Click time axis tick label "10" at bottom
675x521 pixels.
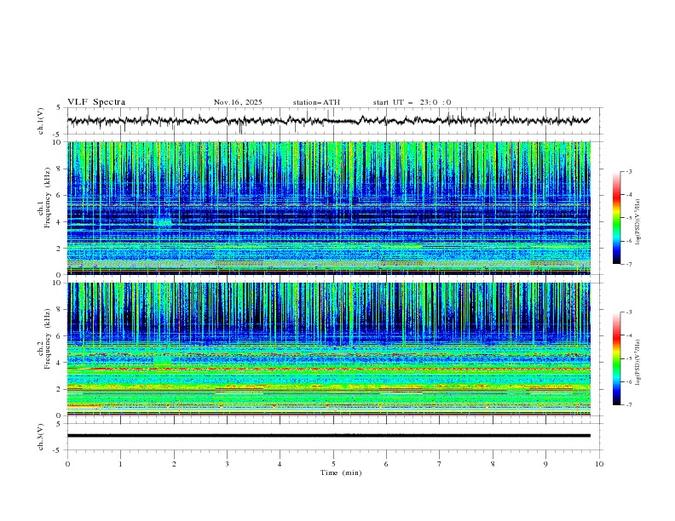599,464
